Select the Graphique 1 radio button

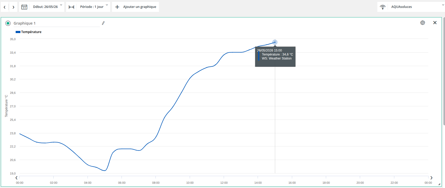tap(8, 23)
